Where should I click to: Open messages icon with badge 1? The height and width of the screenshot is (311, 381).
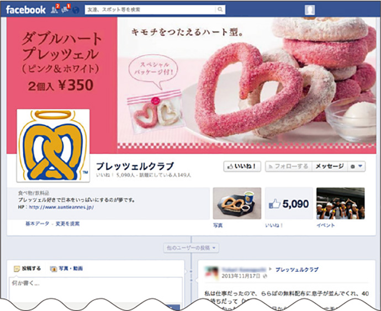65,9
